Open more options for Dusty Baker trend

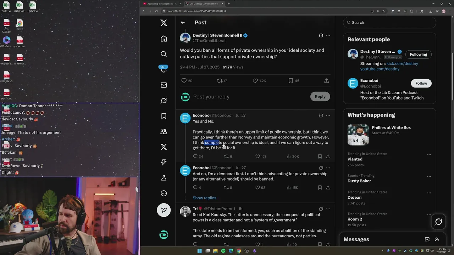(429, 176)
